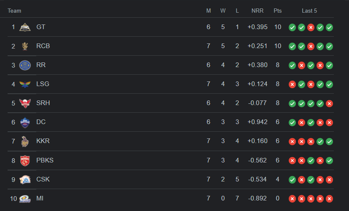Click DC's NRR value +0.942
349x211 pixels.
point(257,122)
